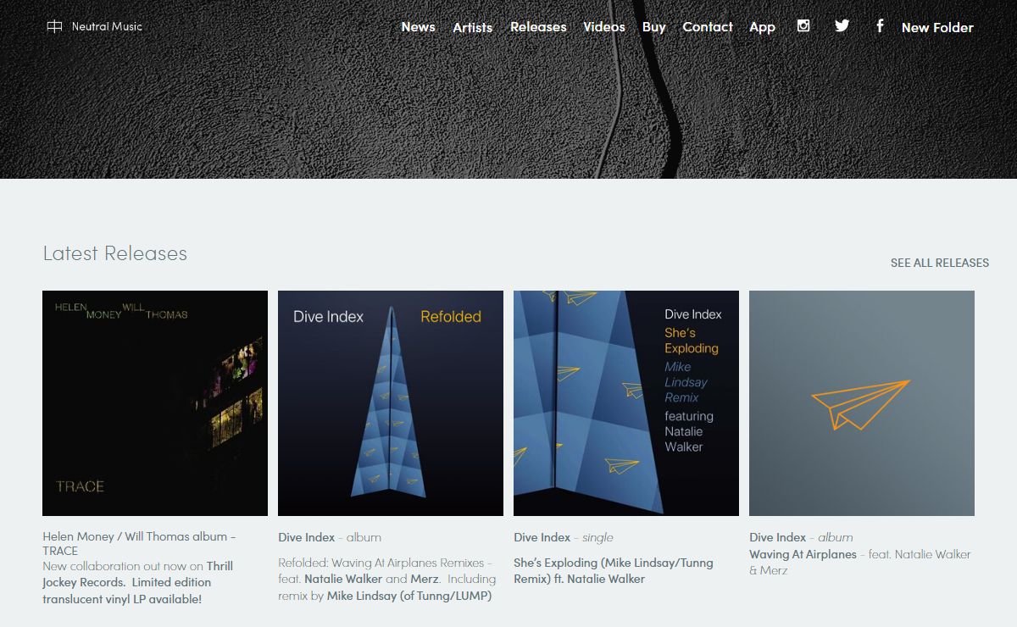This screenshot has width=1017, height=627.
Task: Click the Latest Releases heading
Action: [x=115, y=253]
